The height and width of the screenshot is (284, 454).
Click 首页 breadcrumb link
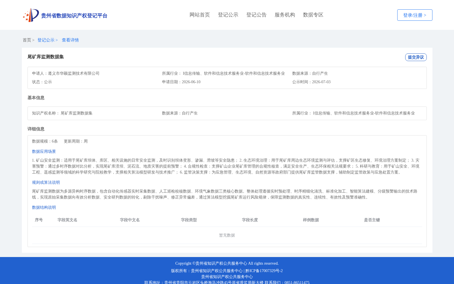click(x=27, y=40)
